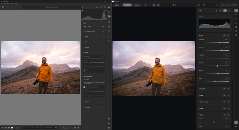
Task: Click the B&W button in Lightroom Edit panel
Action: click(89, 26)
